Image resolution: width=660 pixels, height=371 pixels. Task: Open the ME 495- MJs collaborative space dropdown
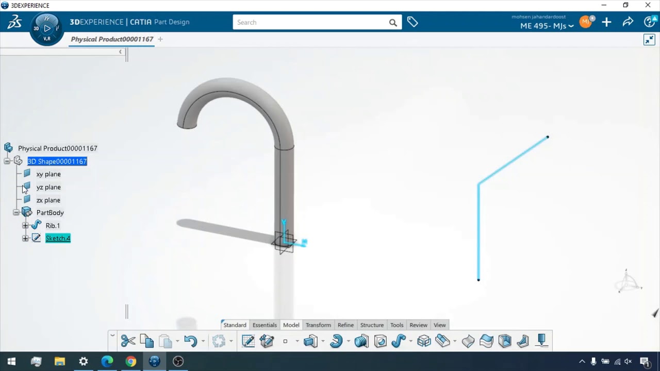coord(547,26)
